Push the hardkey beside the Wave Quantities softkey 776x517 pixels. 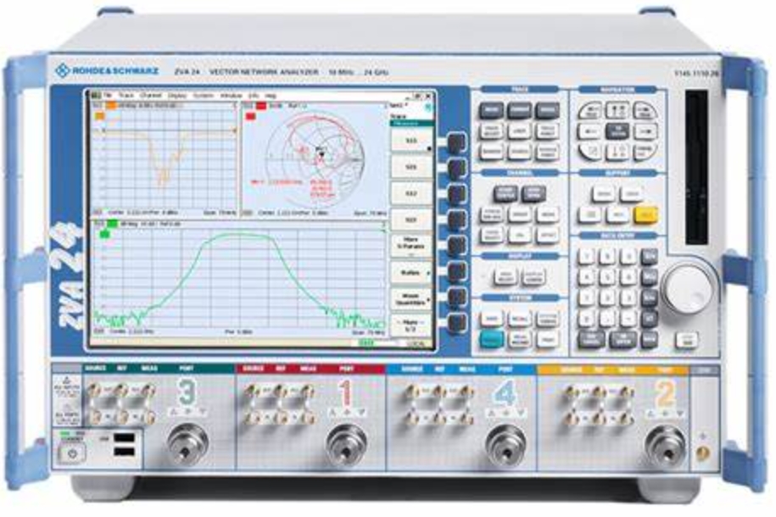point(457,297)
